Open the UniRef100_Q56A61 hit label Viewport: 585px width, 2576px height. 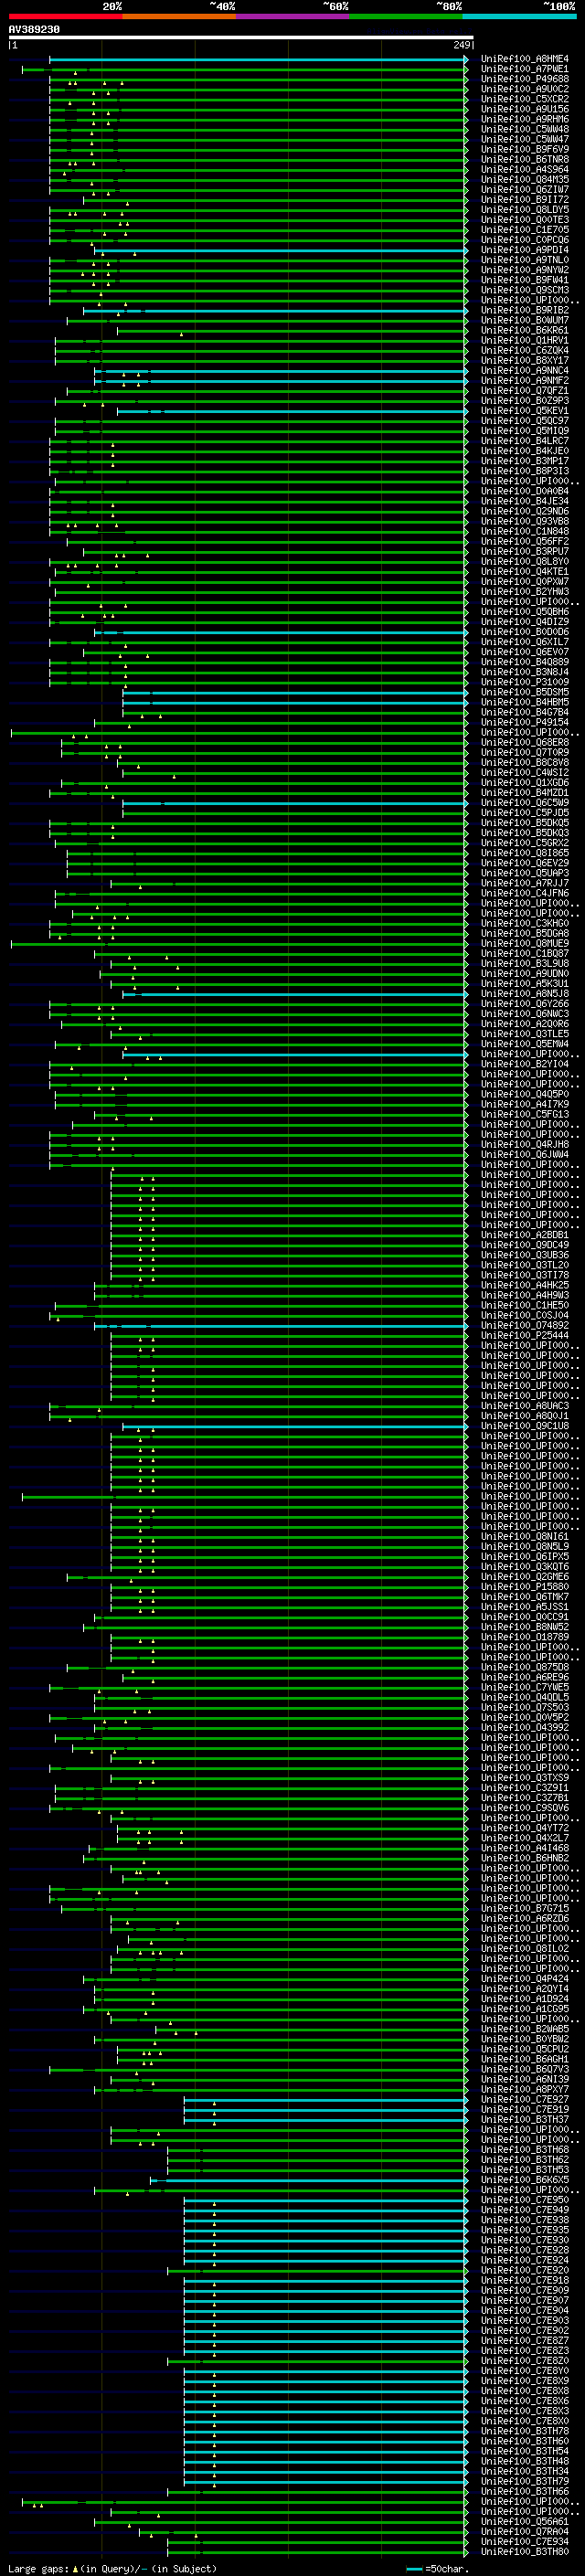pyautogui.click(x=525, y=2522)
